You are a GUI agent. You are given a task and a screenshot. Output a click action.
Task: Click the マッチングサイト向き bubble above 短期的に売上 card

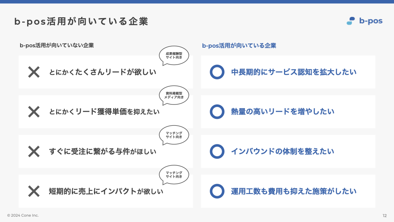click(x=174, y=175)
